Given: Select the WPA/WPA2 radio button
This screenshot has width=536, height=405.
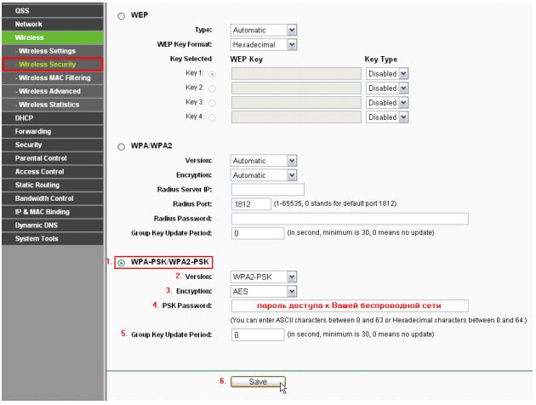Looking at the screenshot, I should pos(121,146).
